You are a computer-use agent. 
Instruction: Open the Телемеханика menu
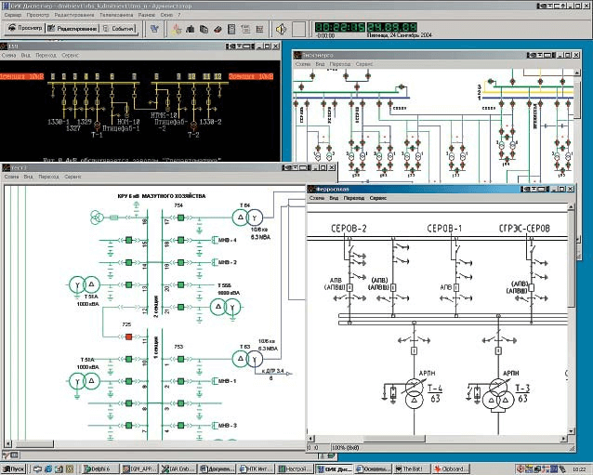[116, 16]
